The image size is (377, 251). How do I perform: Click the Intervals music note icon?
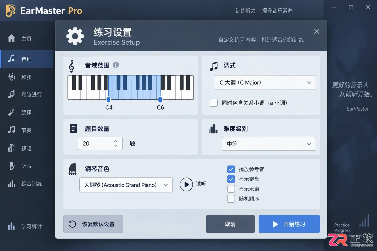coord(11,59)
